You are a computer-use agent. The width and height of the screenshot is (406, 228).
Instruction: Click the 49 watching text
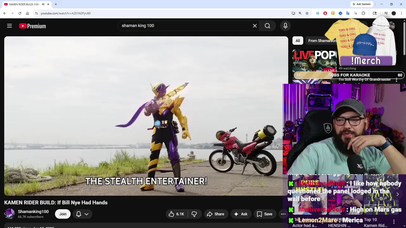[347, 68]
